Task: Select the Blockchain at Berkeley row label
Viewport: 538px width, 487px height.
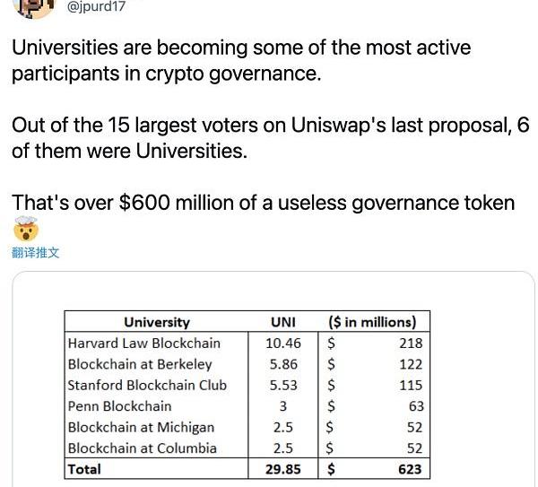Action: tap(140, 364)
